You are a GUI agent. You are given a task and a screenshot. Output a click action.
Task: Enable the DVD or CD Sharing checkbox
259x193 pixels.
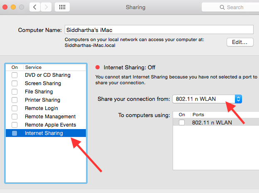15,75
